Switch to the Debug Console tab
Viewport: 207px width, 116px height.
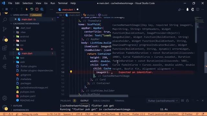click(x=101, y=101)
